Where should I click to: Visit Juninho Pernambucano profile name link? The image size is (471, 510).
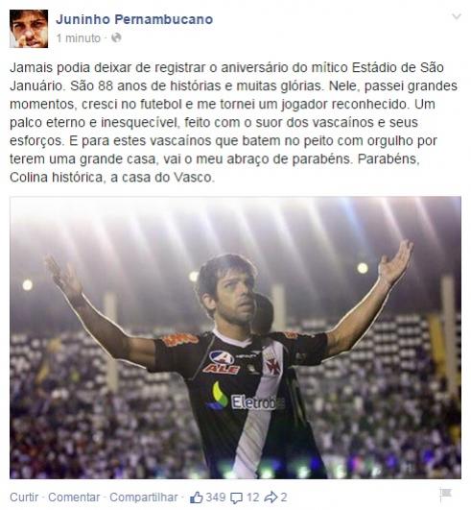coord(134,19)
